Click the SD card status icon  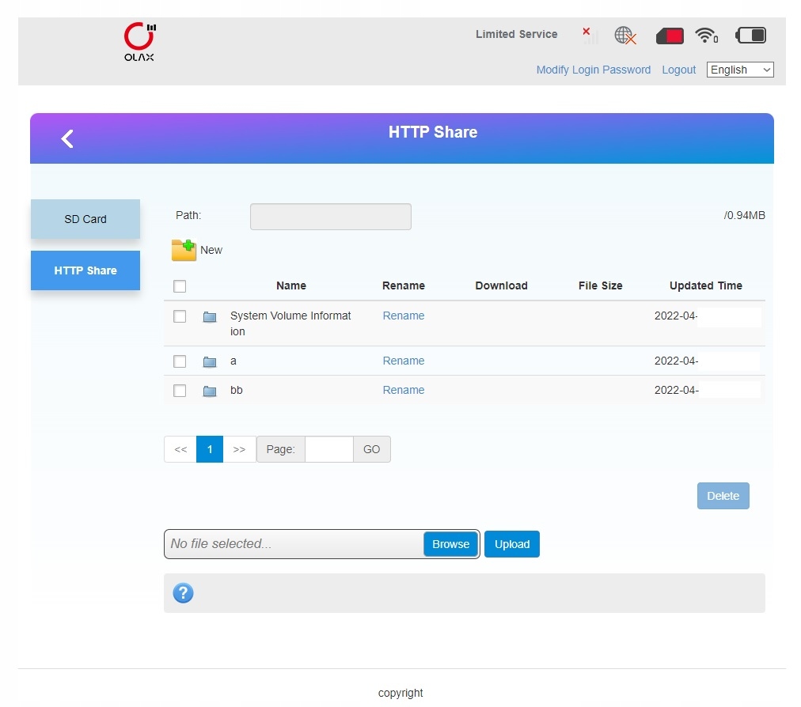coord(670,36)
